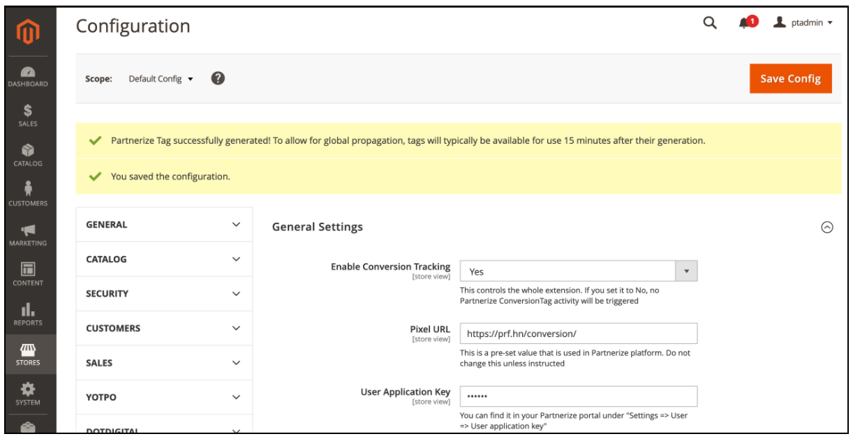The image size is (853, 441).
Task: Expand the YOTPO config section
Action: 163,397
